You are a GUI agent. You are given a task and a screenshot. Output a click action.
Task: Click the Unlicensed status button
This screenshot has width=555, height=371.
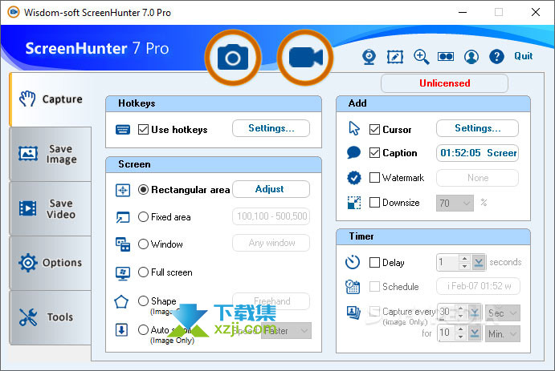tap(445, 83)
